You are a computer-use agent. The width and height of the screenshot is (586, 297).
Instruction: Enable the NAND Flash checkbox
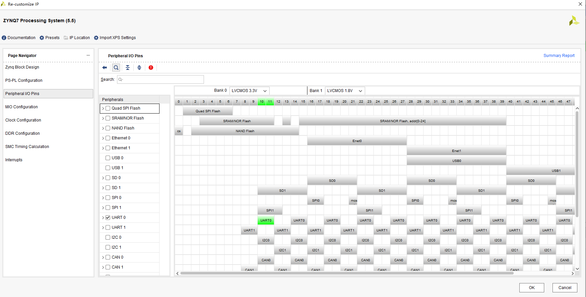tap(108, 128)
